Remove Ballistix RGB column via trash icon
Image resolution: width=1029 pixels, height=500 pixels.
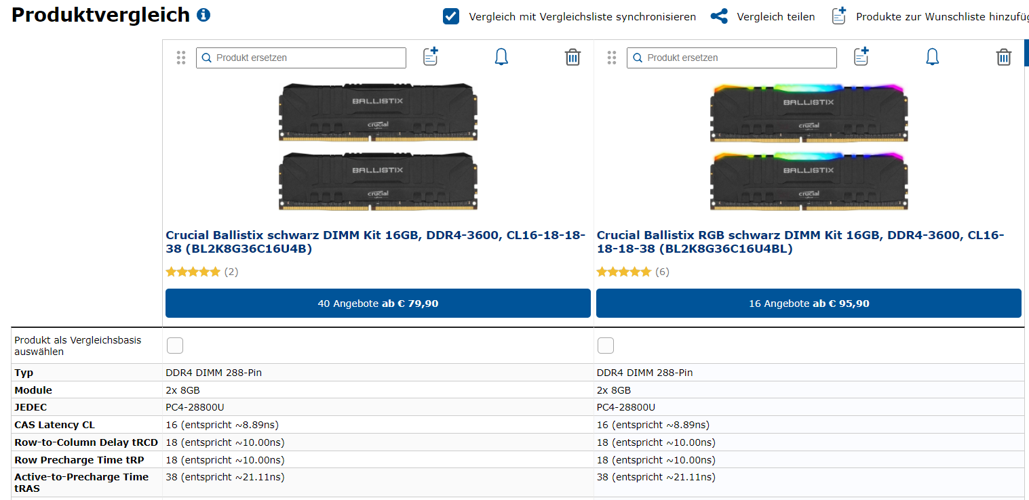pos(1004,57)
